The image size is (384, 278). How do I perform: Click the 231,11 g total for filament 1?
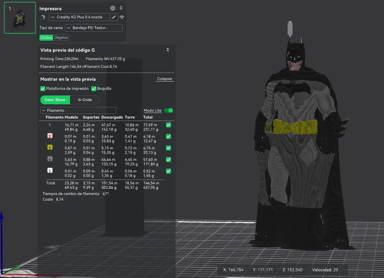tap(151, 130)
